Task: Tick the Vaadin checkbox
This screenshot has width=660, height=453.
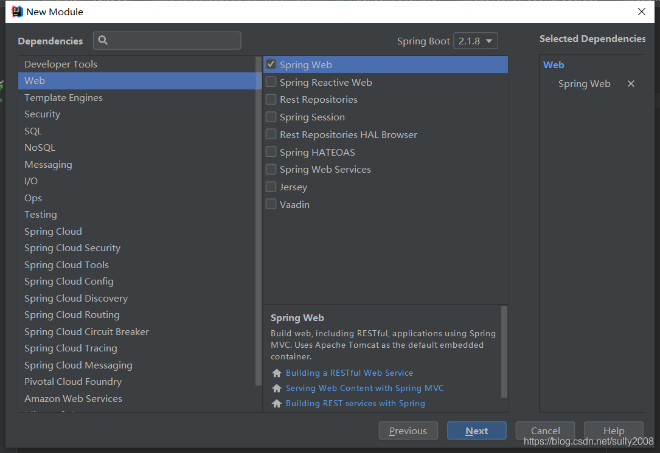Action: (271, 204)
